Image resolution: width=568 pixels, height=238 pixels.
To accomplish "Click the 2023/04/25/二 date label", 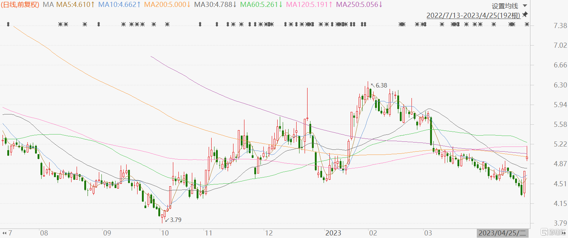I will (503, 233).
